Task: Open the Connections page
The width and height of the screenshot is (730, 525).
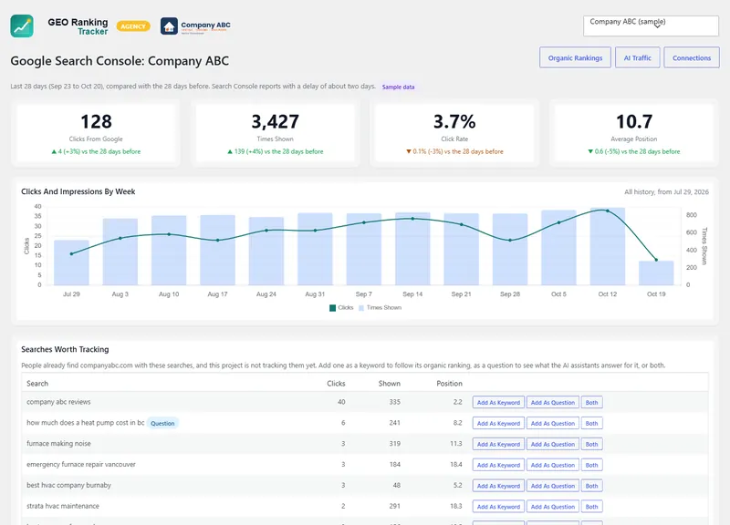Action: [692, 57]
